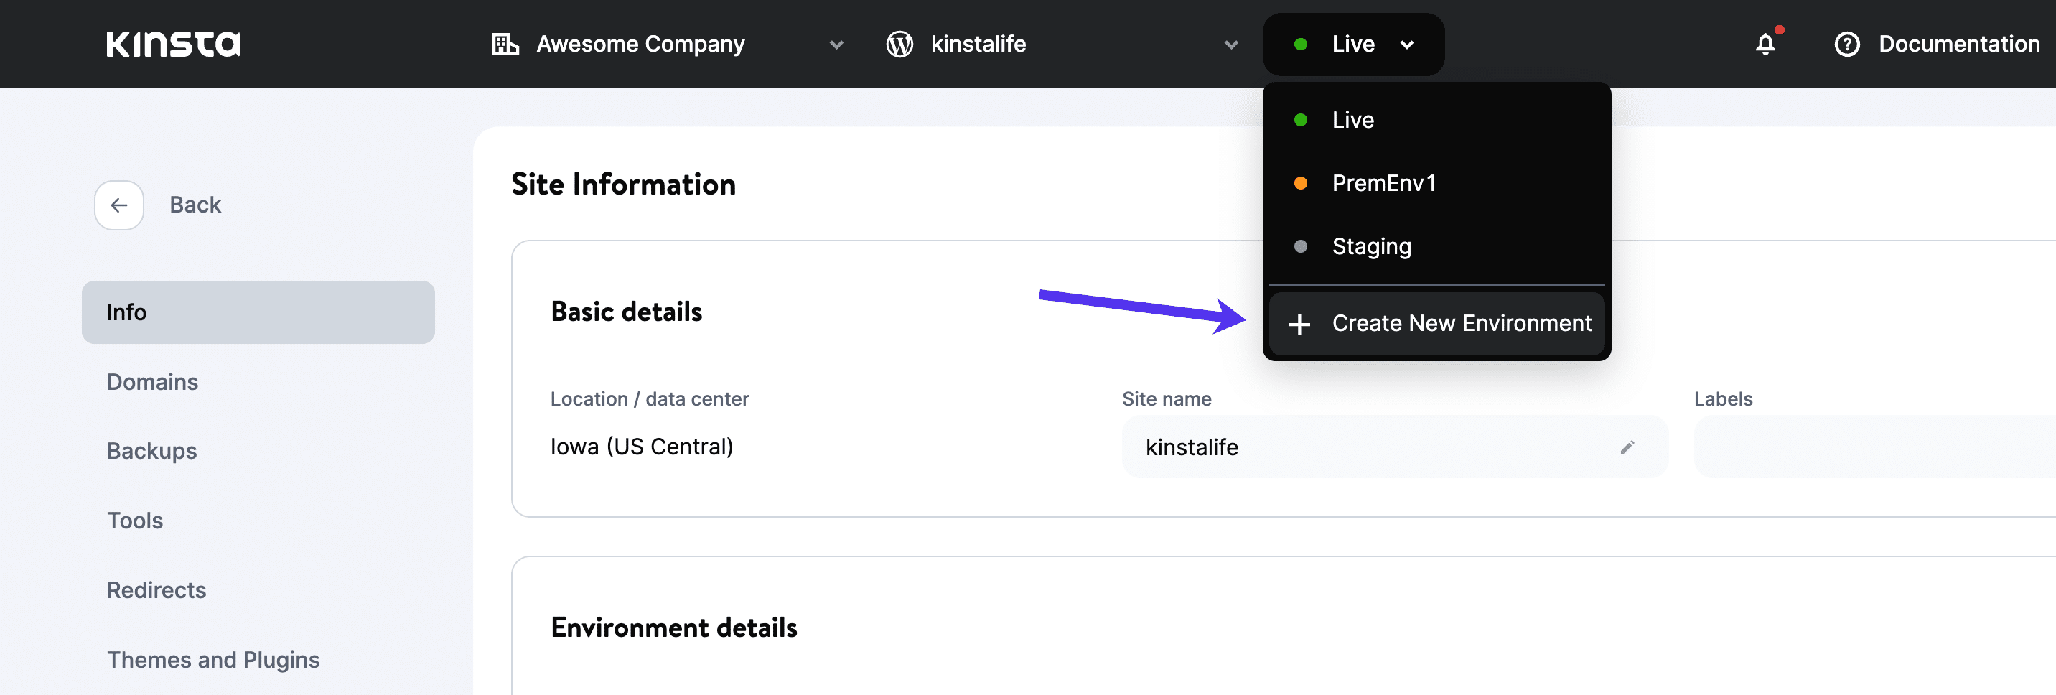Choose Live in environment list

click(x=1353, y=120)
